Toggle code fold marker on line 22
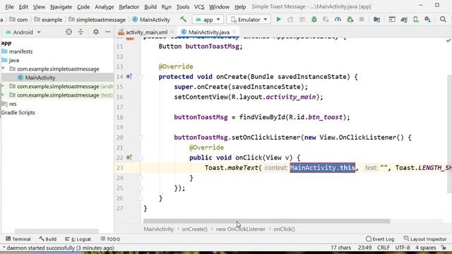Screen dimensions: 452x254 point(140,158)
